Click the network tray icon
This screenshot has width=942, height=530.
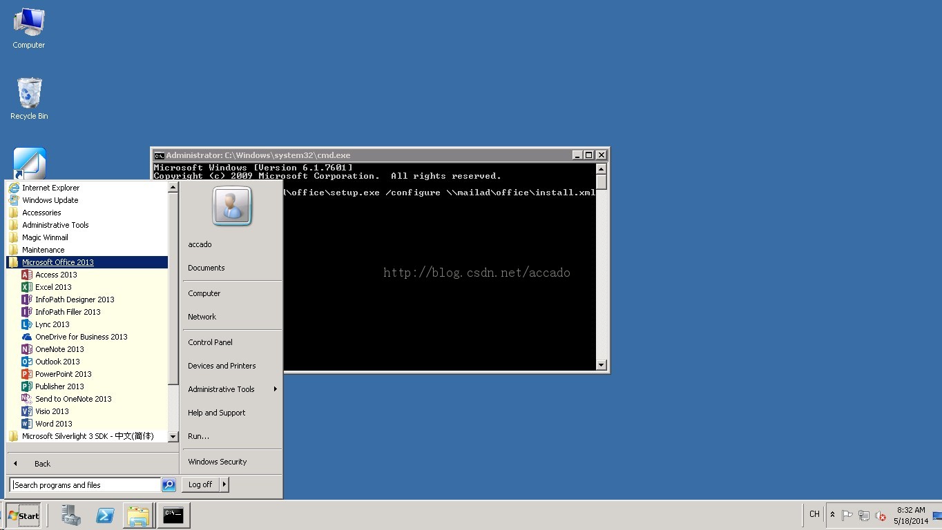864,515
